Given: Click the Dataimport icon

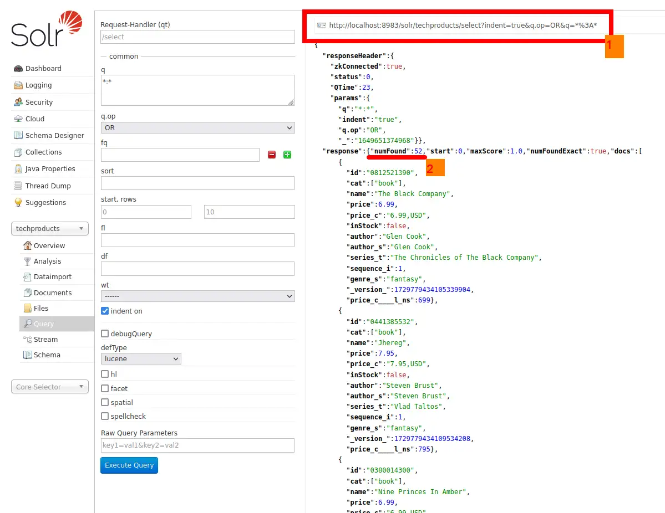Looking at the screenshot, I should (x=28, y=277).
